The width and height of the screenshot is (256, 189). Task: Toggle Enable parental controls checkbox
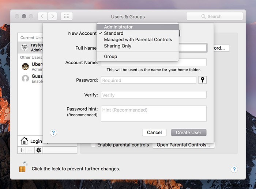[x=93, y=145]
